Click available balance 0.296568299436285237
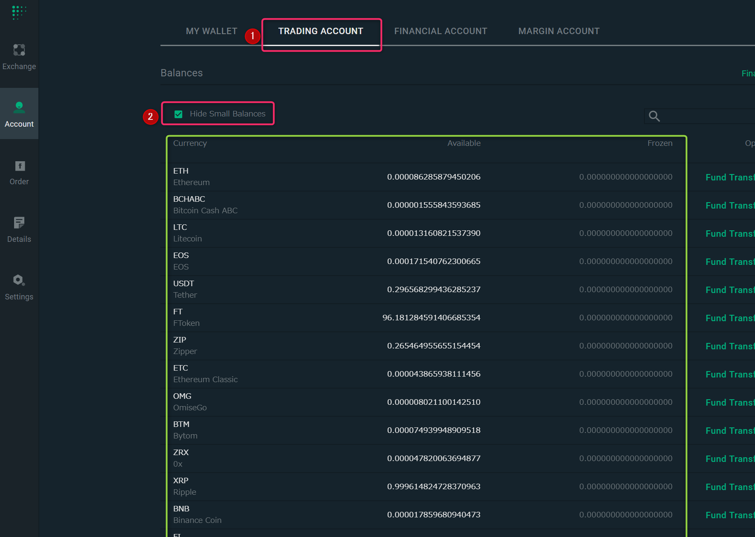 pyautogui.click(x=434, y=290)
